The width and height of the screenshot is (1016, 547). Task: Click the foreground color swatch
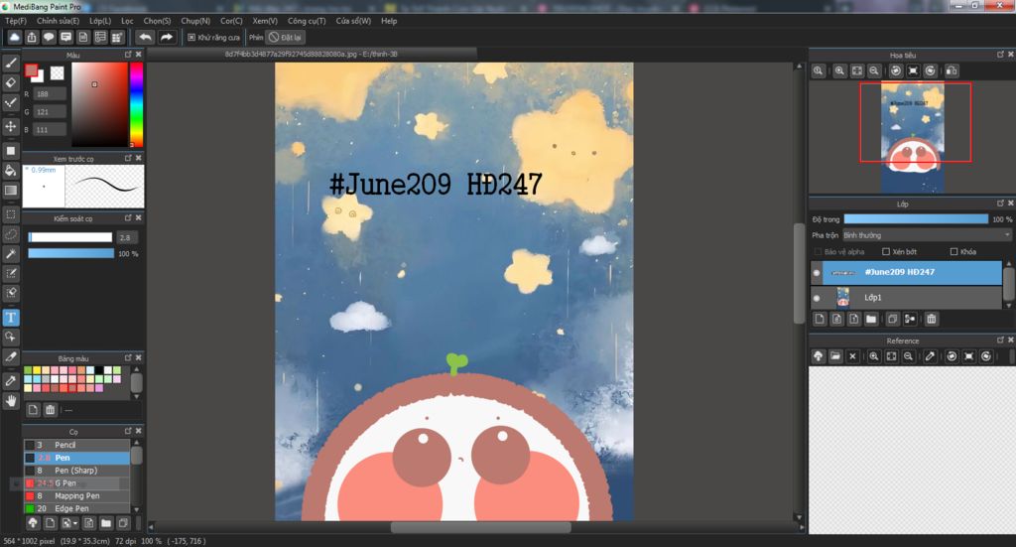[x=31, y=70]
